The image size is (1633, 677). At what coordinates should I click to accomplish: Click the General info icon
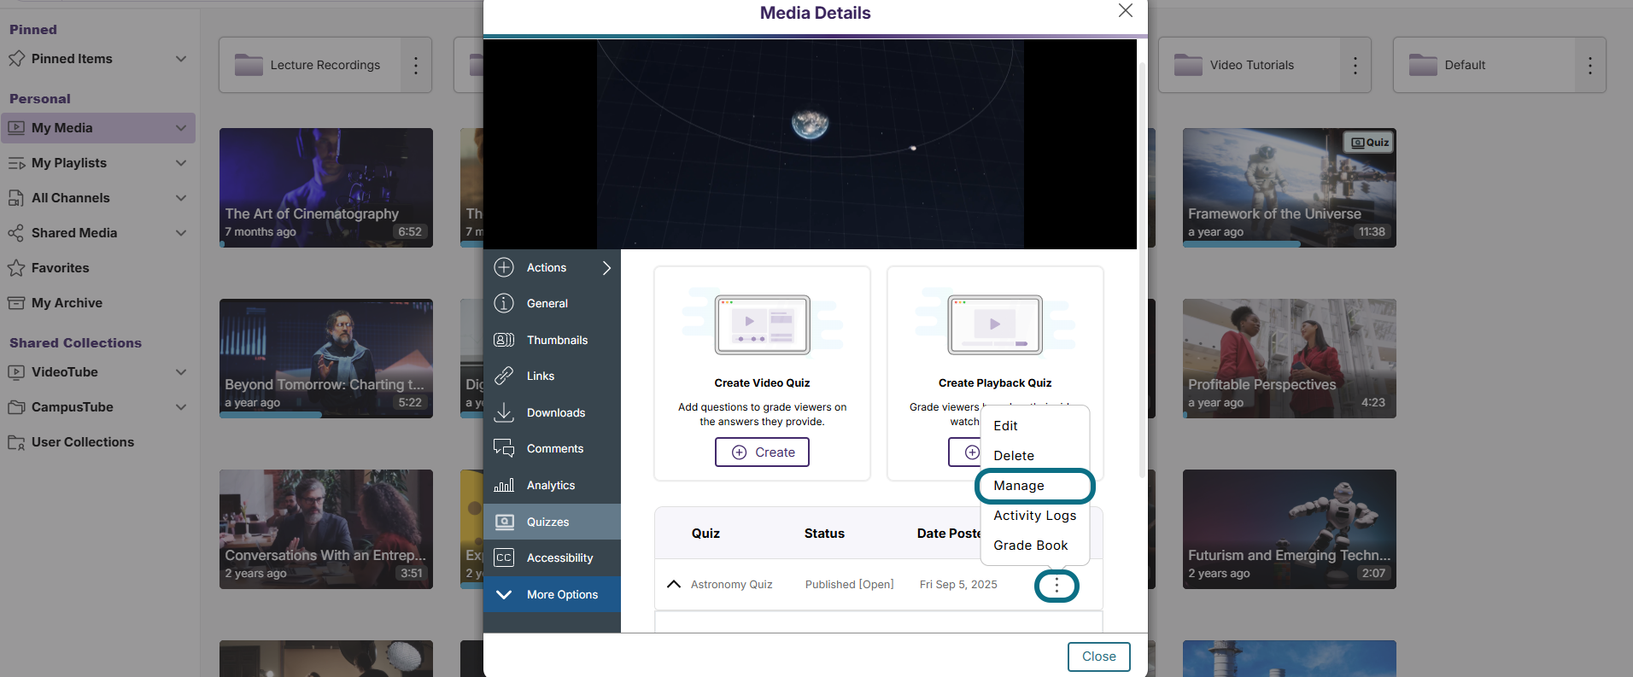pos(504,303)
